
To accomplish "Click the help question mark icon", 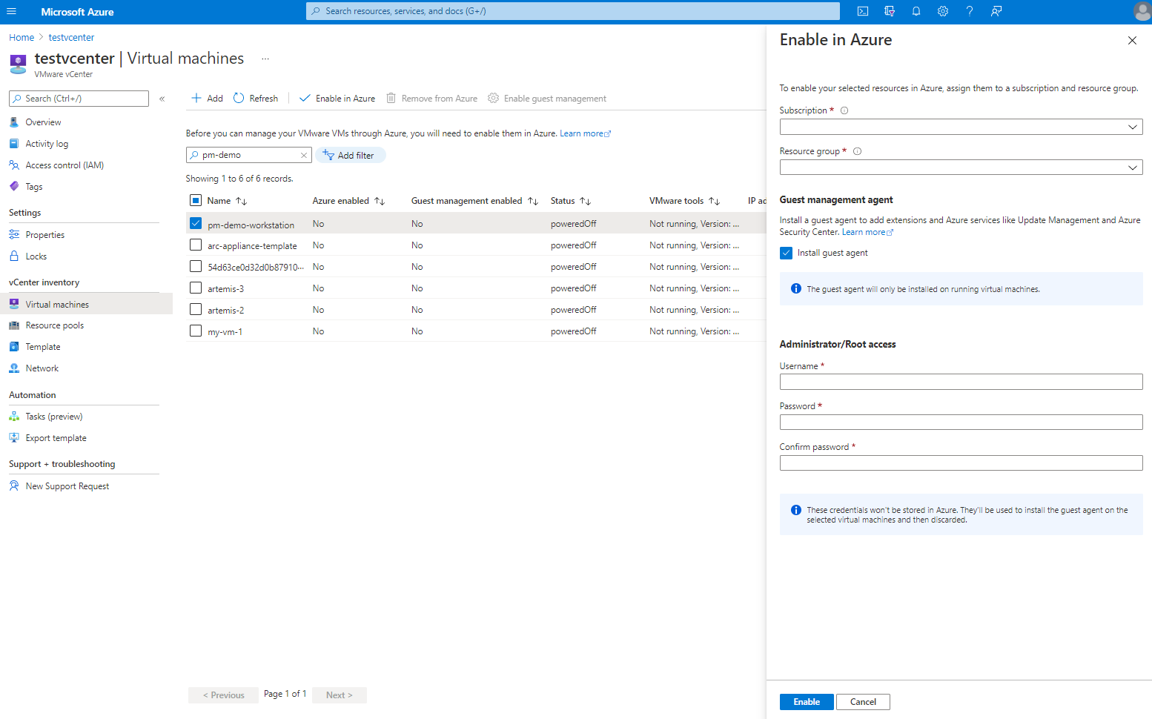I will (970, 11).
